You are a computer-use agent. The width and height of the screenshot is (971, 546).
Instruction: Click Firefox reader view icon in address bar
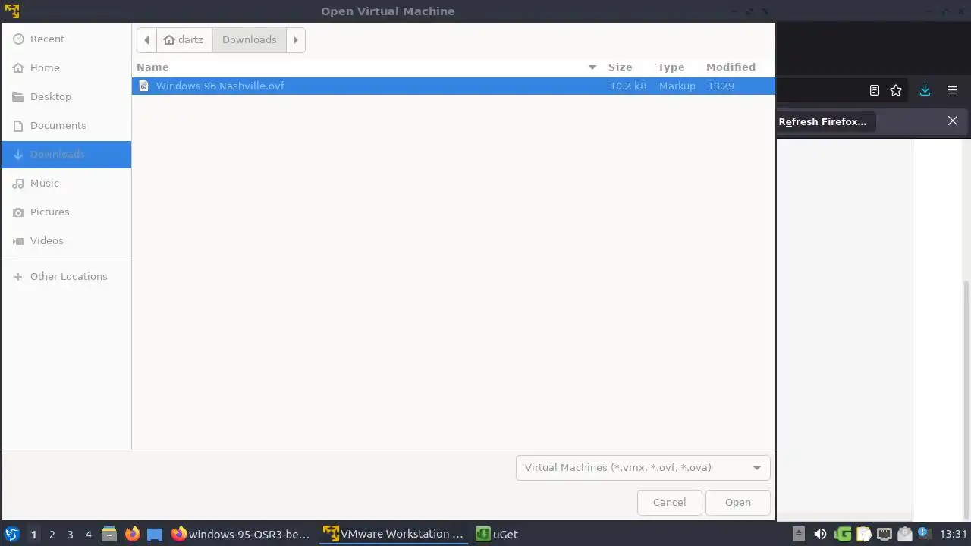pyautogui.click(x=875, y=90)
